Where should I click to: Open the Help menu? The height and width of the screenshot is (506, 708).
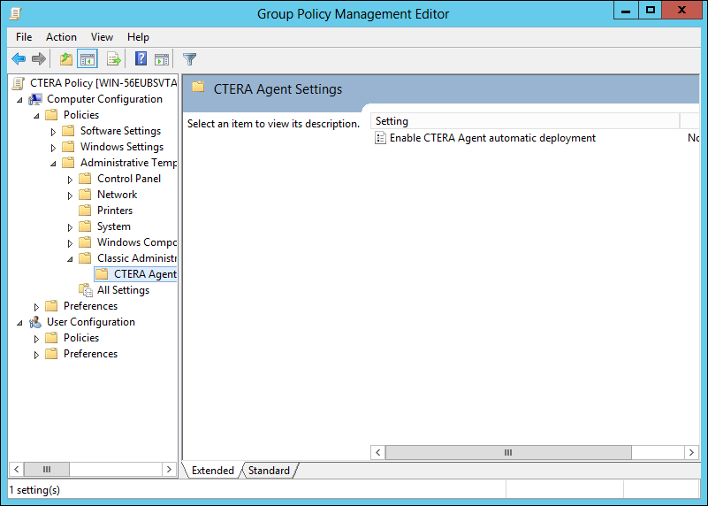138,37
